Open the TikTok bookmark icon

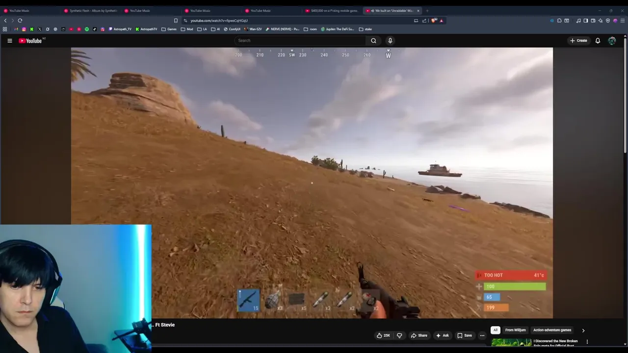click(x=95, y=29)
